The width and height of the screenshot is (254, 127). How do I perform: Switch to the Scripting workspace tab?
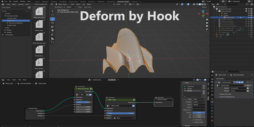coord(134,2)
